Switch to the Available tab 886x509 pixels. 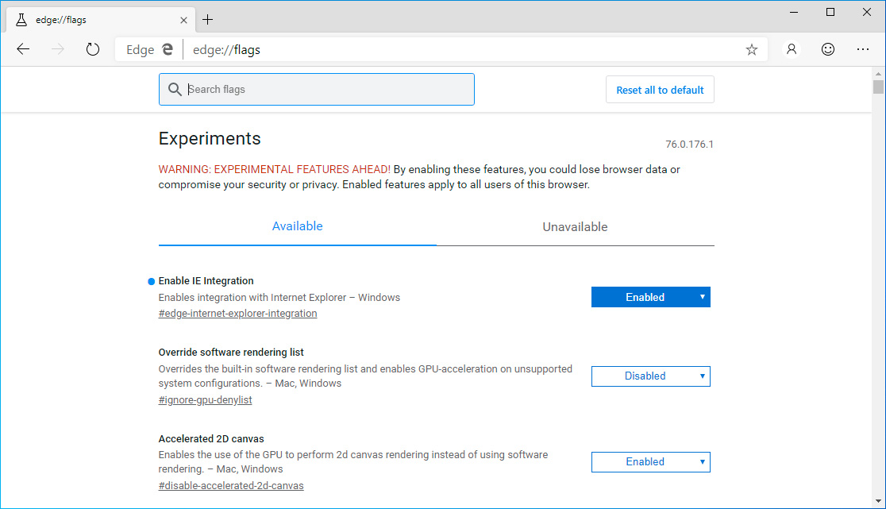coord(297,226)
